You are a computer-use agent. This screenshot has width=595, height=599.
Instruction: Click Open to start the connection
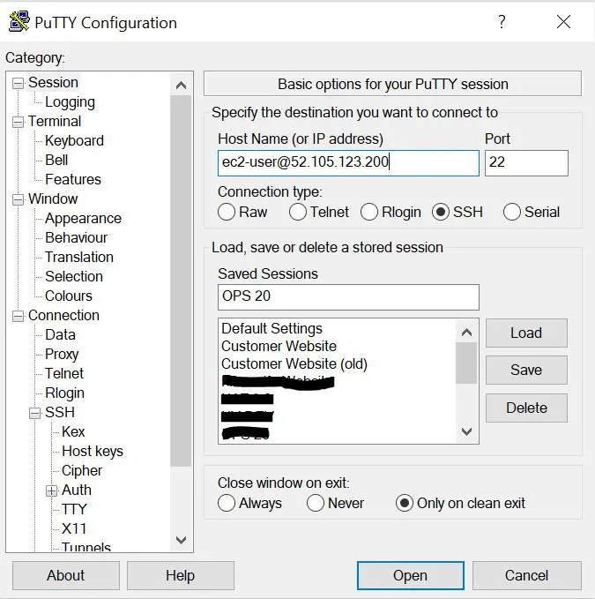[x=411, y=576]
